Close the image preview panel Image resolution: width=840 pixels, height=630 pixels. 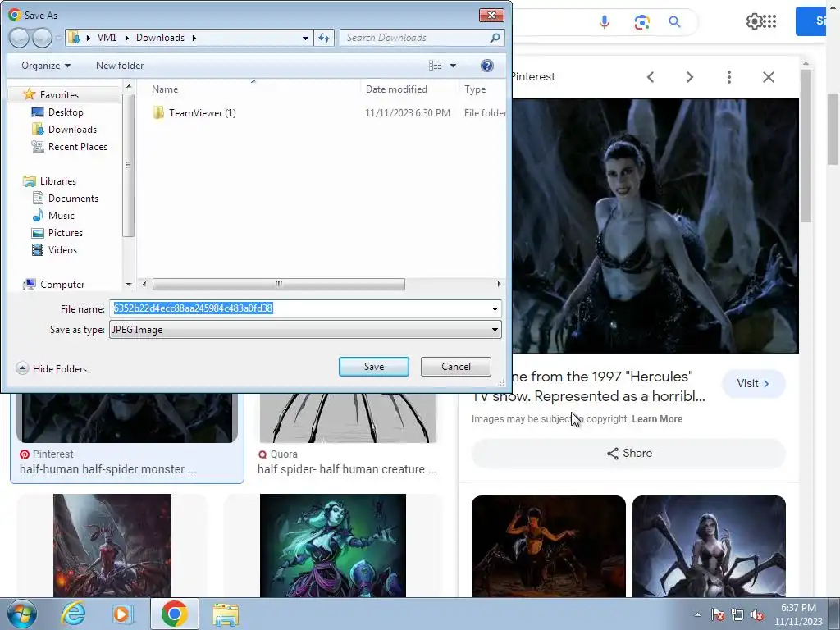point(768,77)
